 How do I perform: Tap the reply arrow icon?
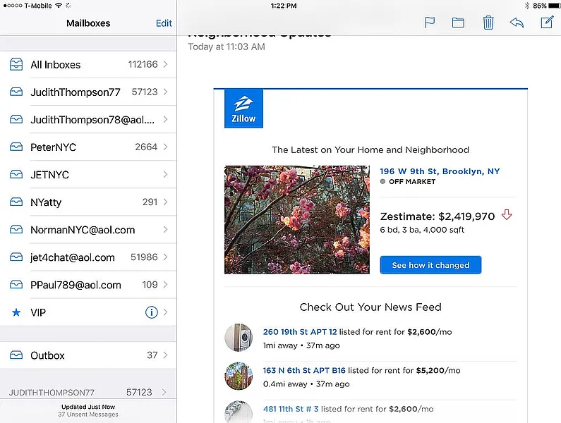coord(517,23)
